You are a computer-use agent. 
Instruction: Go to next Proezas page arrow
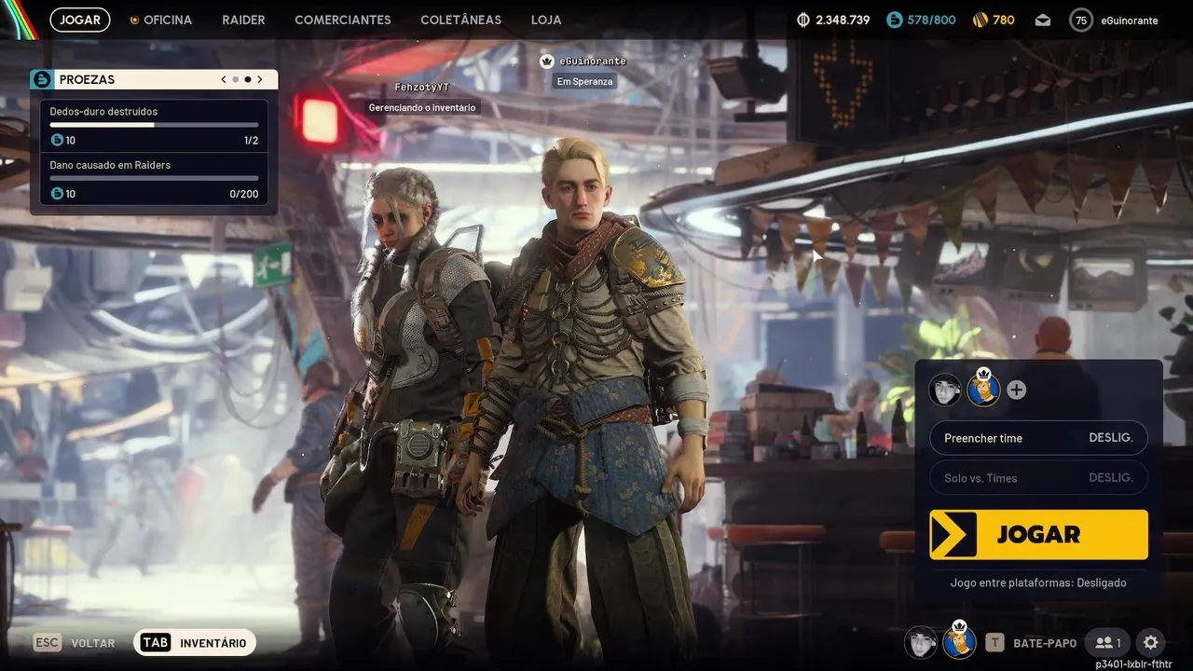(260, 79)
